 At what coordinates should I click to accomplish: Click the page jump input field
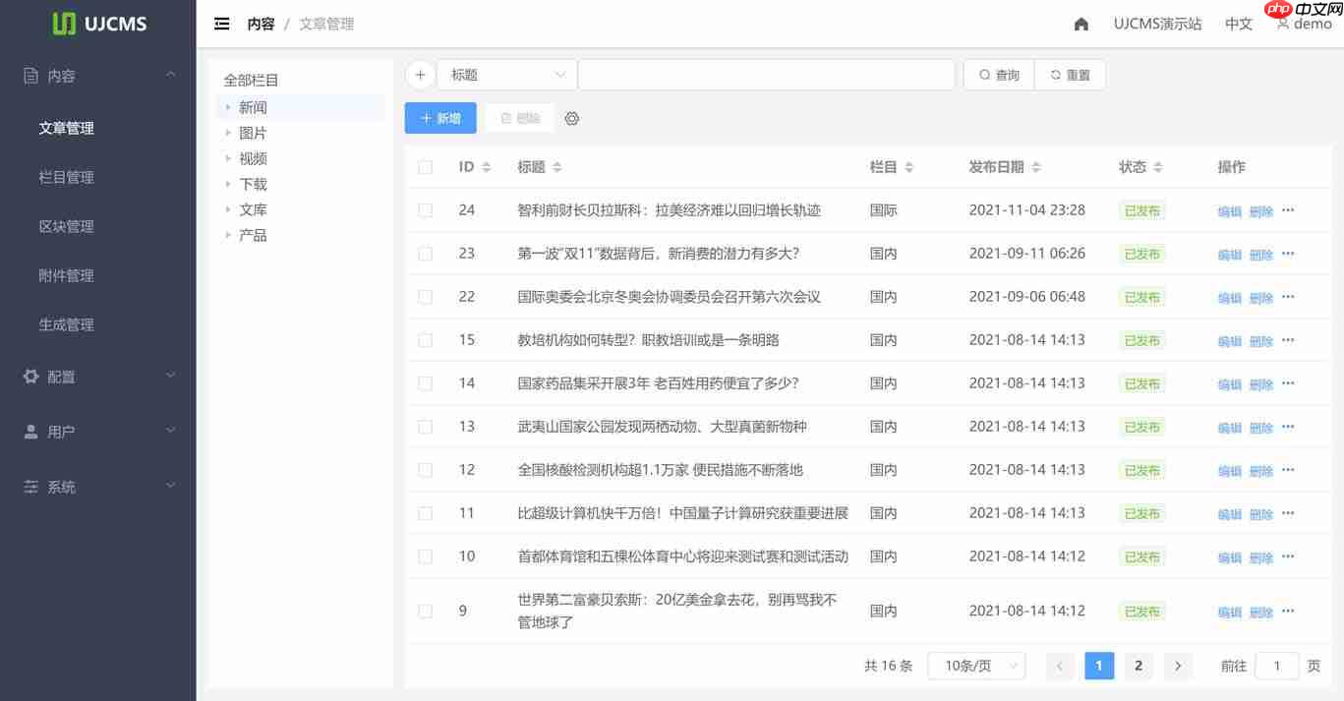(1276, 666)
